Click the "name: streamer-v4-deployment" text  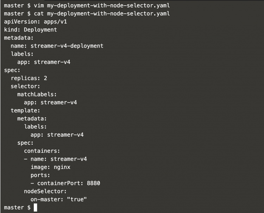coord(57,46)
